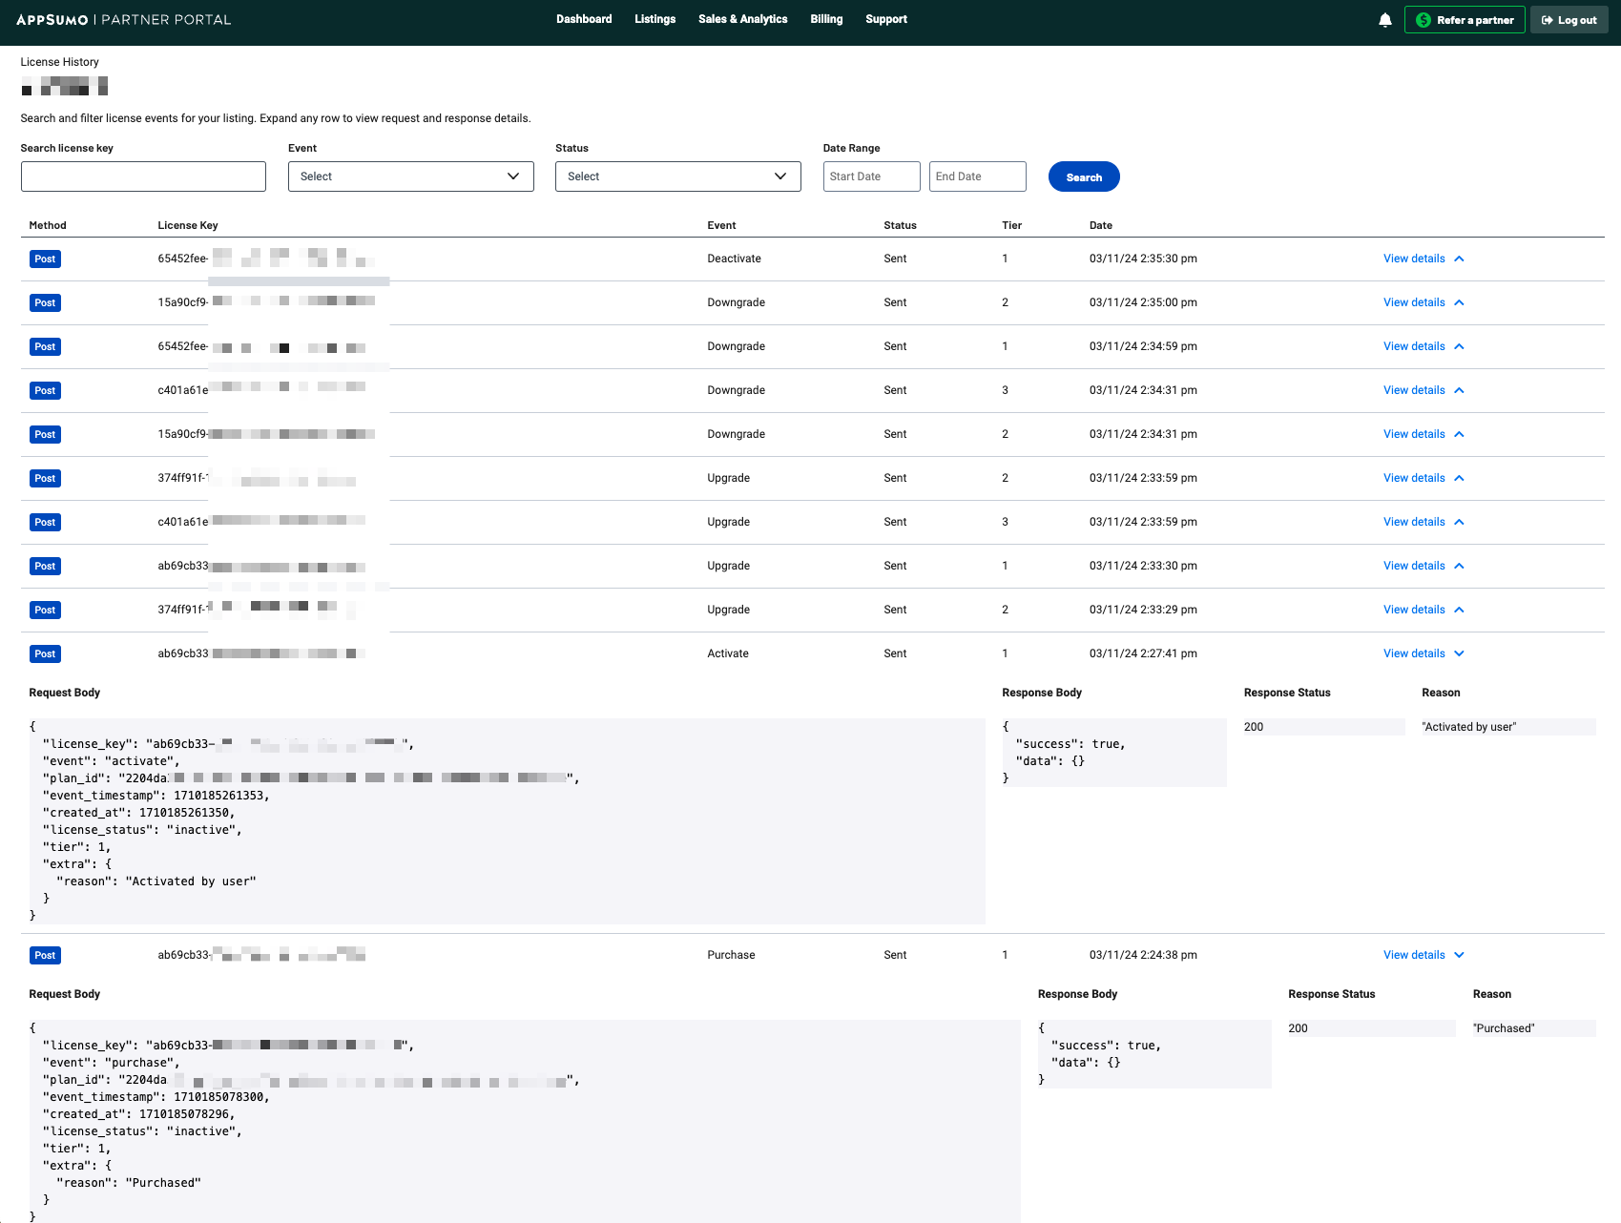1621x1223 pixels.
Task: Open Sales & Analytics menu
Action: pos(742,19)
